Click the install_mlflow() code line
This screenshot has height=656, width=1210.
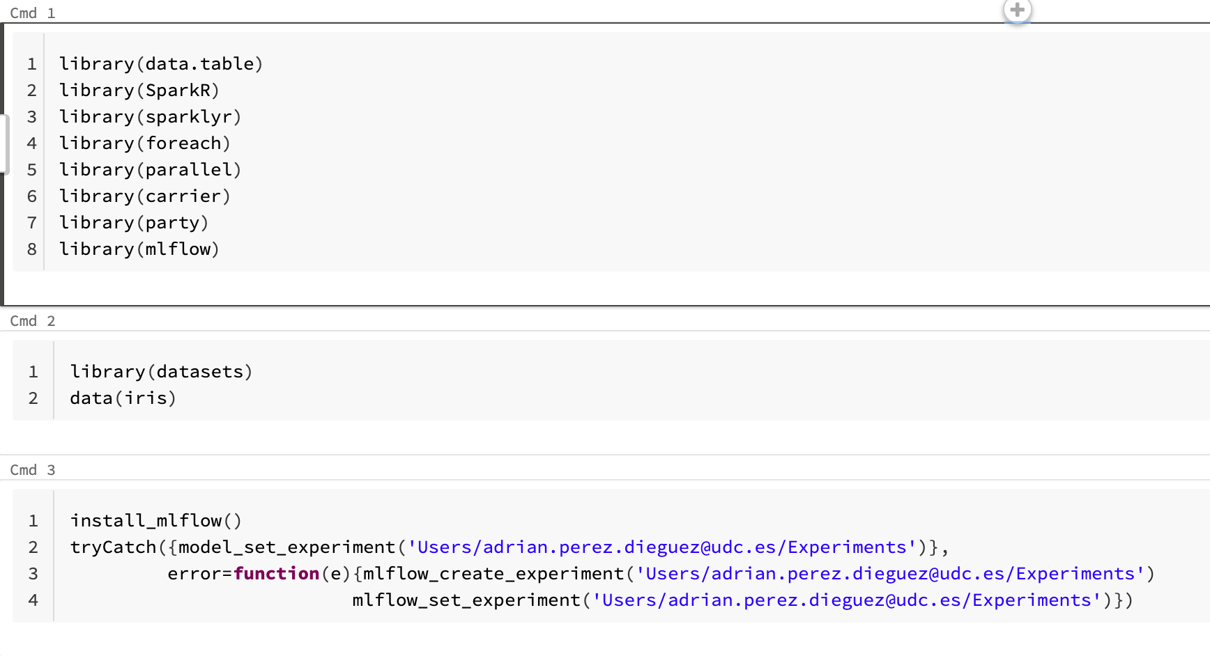tap(155, 521)
